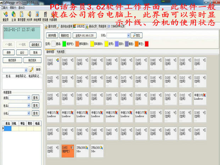Screen dimensions: 220x165
Task: Open 短信通 toolbar icon
Action: (x=45, y=16)
